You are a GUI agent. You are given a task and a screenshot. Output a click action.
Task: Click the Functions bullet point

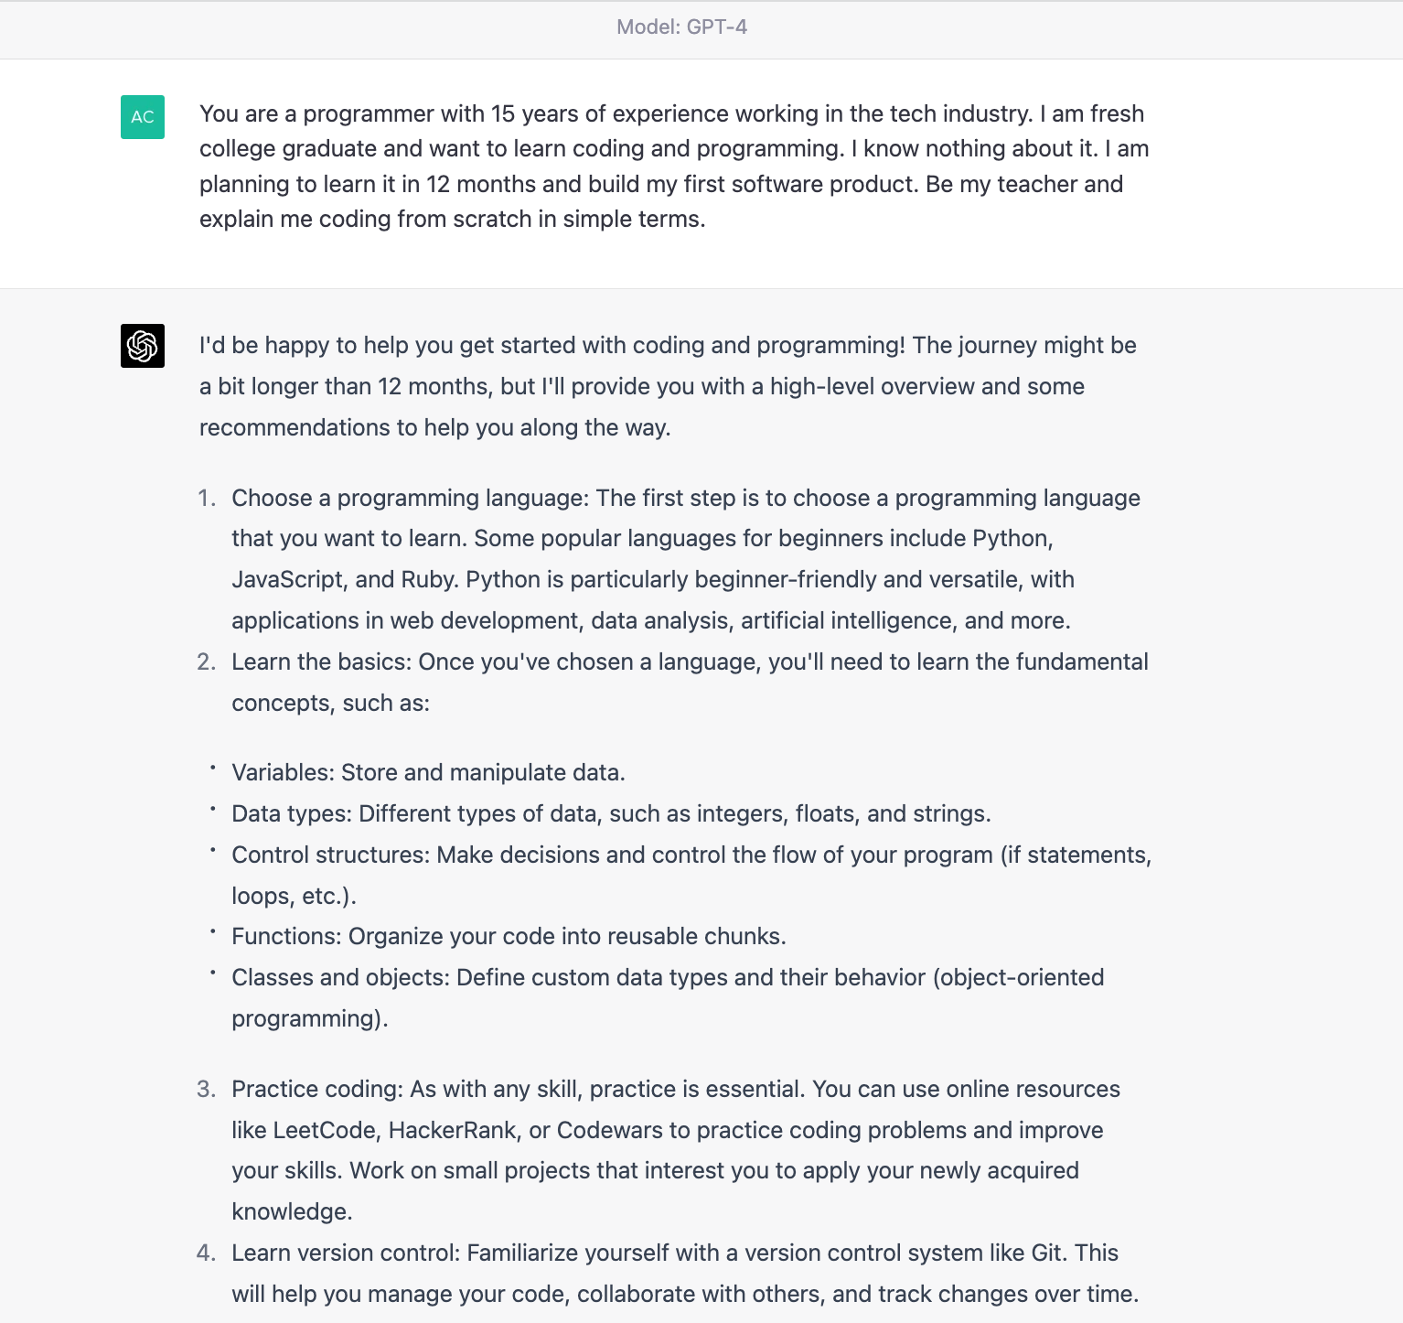pos(509,936)
